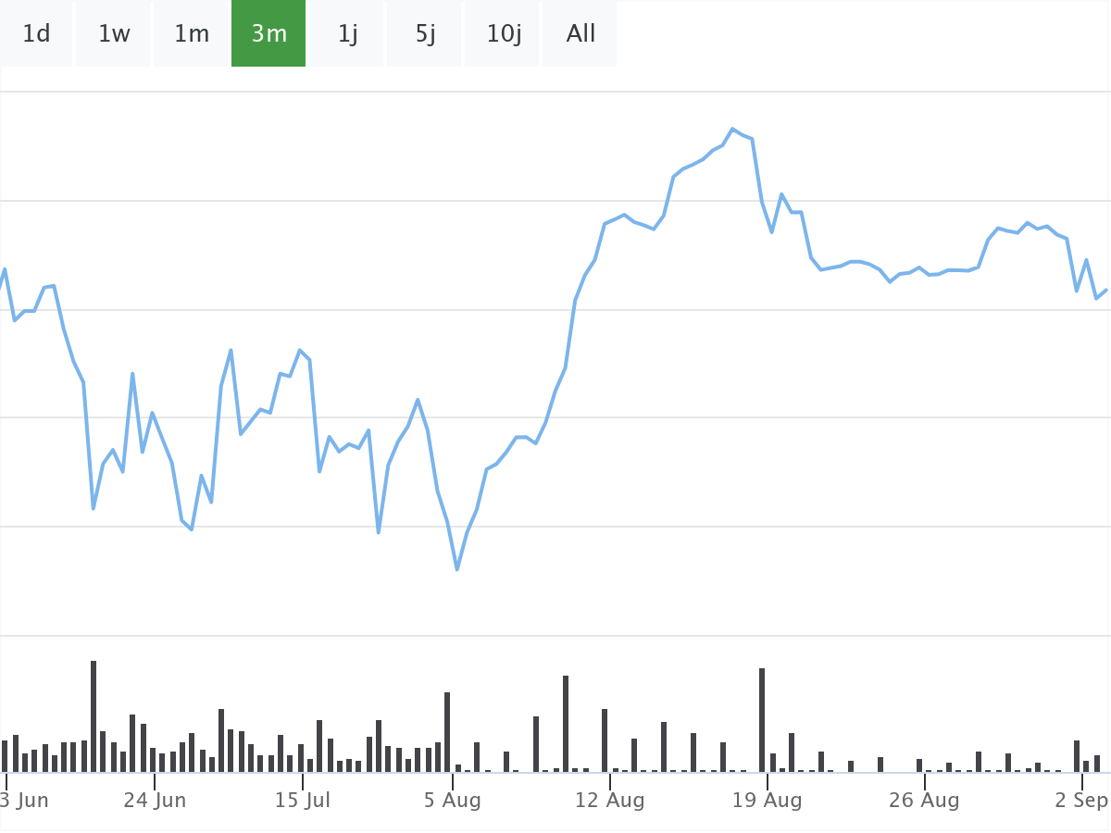This screenshot has width=1111, height=833.
Task: Click the 5 Aug axis label
Action: [x=453, y=801]
